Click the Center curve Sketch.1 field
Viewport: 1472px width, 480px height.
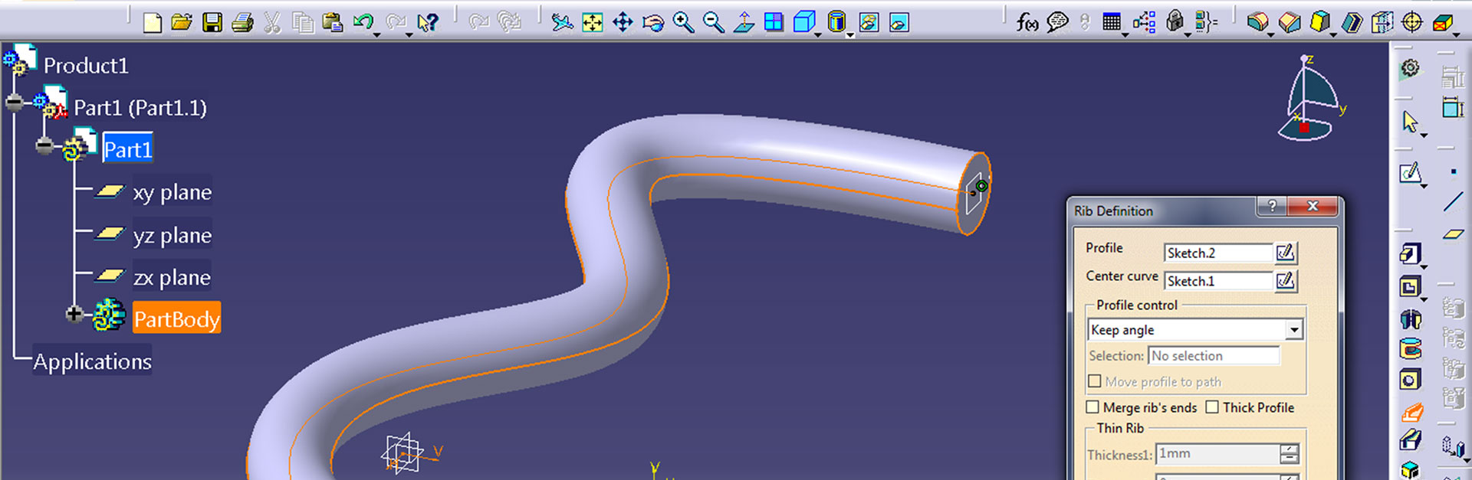[1217, 281]
